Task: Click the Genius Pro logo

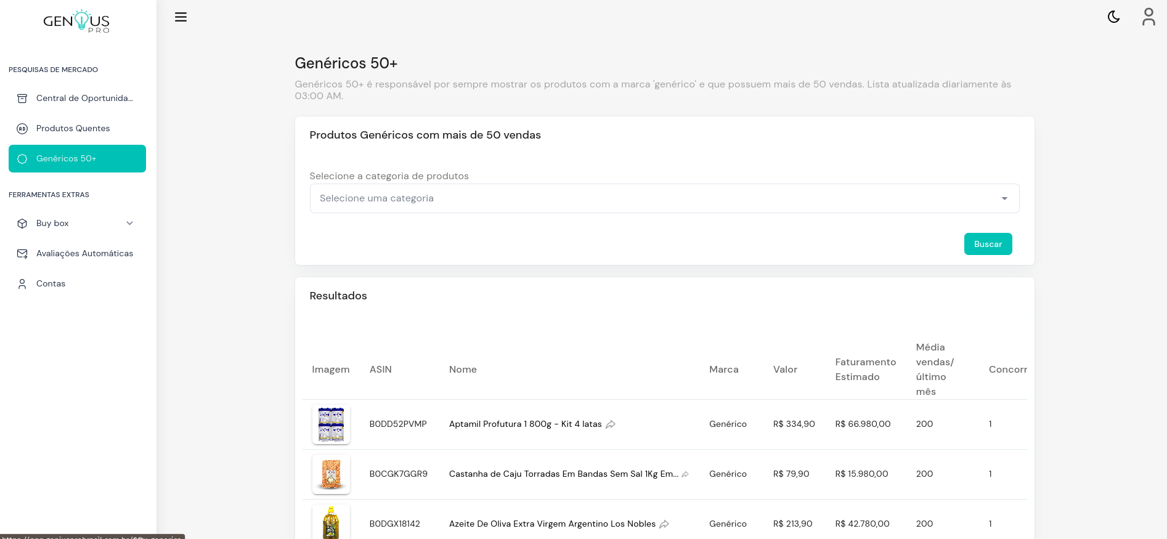Action: [x=76, y=22]
